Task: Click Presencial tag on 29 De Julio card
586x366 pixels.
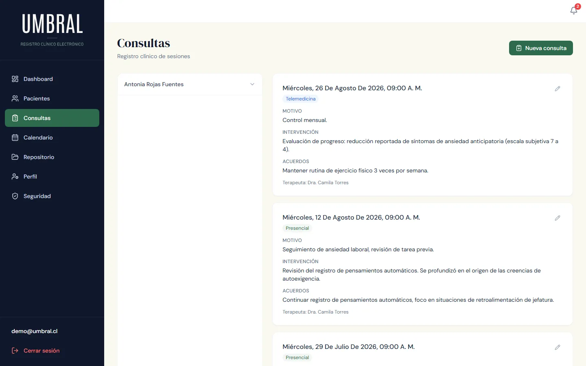Action: 297,357
